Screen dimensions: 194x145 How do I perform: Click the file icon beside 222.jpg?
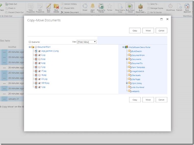(36, 79)
